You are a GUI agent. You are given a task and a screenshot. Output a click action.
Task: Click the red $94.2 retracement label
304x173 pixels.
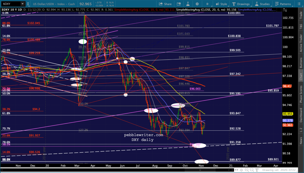[36, 109]
